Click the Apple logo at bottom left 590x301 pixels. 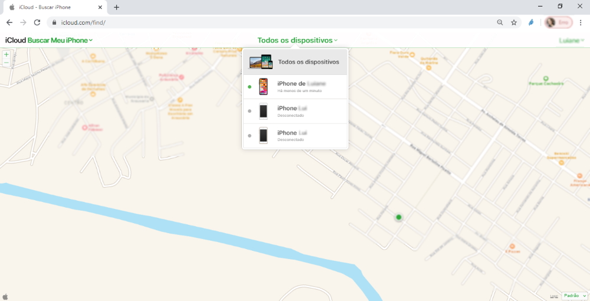[5, 296]
